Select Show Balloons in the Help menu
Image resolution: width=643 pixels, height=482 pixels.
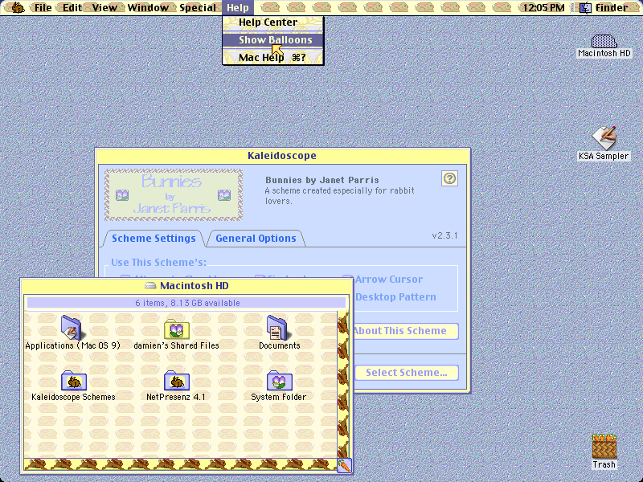pyautogui.click(x=273, y=39)
